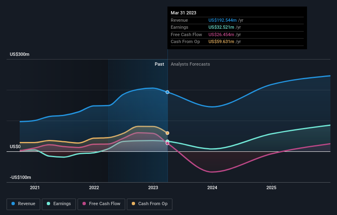This screenshot has height=215, width=337.
Task: Click the Mar 31 2023 tooltip date
Action: tap(183, 13)
